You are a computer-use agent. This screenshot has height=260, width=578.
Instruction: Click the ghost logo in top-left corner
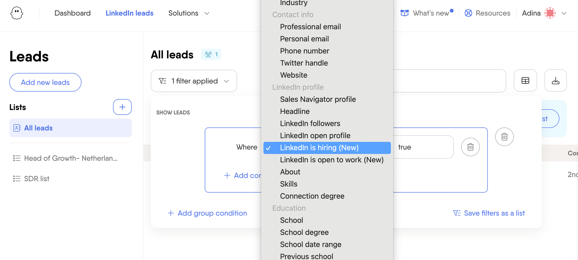point(16,13)
